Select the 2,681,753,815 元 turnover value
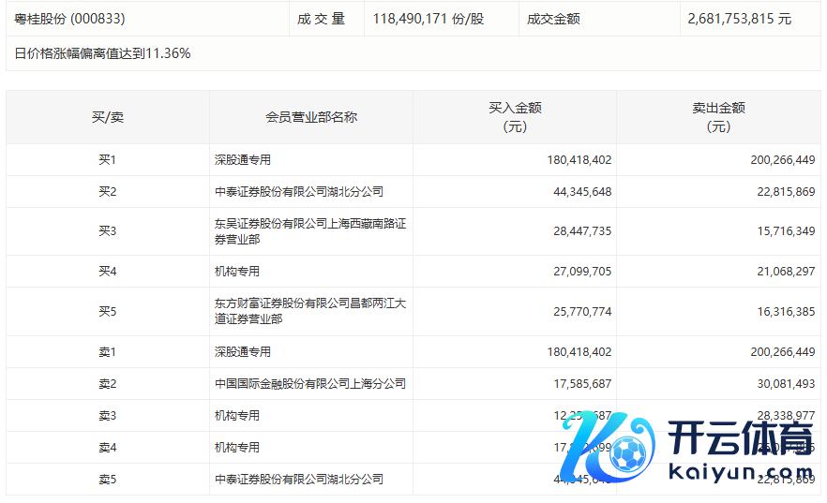This screenshot has height=503, width=827. point(739,19)
